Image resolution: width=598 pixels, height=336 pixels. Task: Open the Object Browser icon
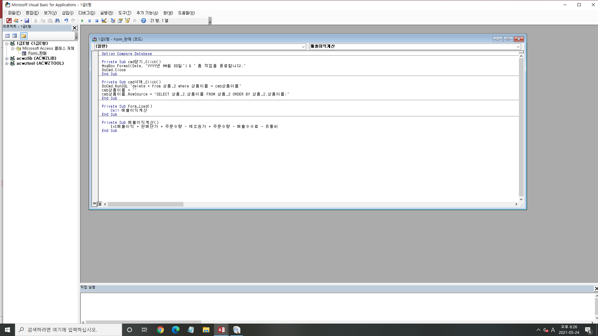(127, 21)
